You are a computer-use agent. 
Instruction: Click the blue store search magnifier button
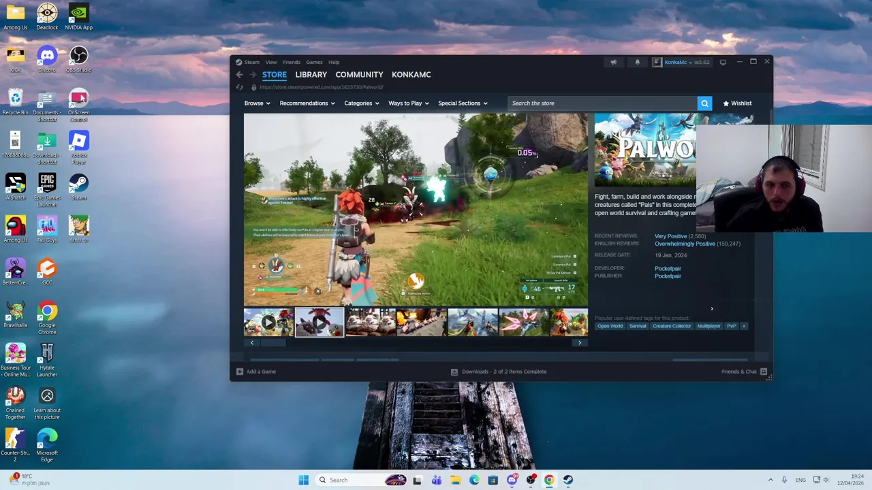click(x=704, y=103)
